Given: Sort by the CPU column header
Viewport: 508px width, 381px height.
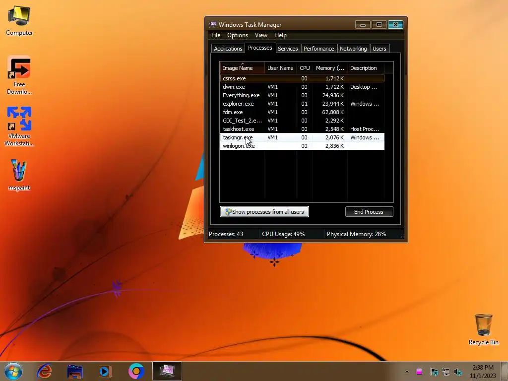Looking at the screenshot, I should click(x=305, y=68).
